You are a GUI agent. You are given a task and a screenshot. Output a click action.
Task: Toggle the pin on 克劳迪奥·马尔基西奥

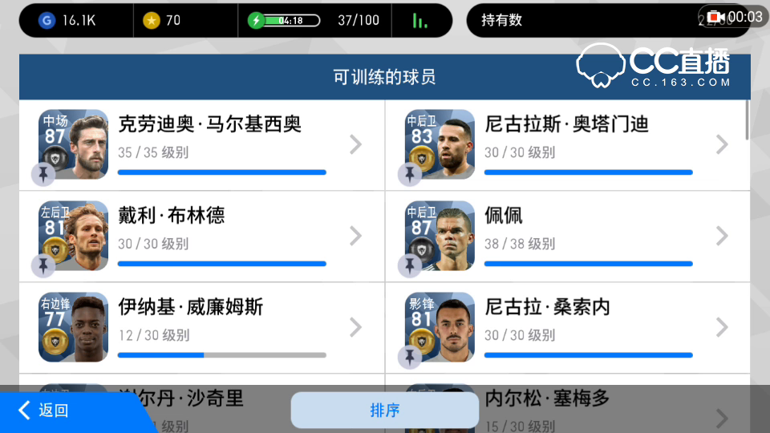coord(43,174)
